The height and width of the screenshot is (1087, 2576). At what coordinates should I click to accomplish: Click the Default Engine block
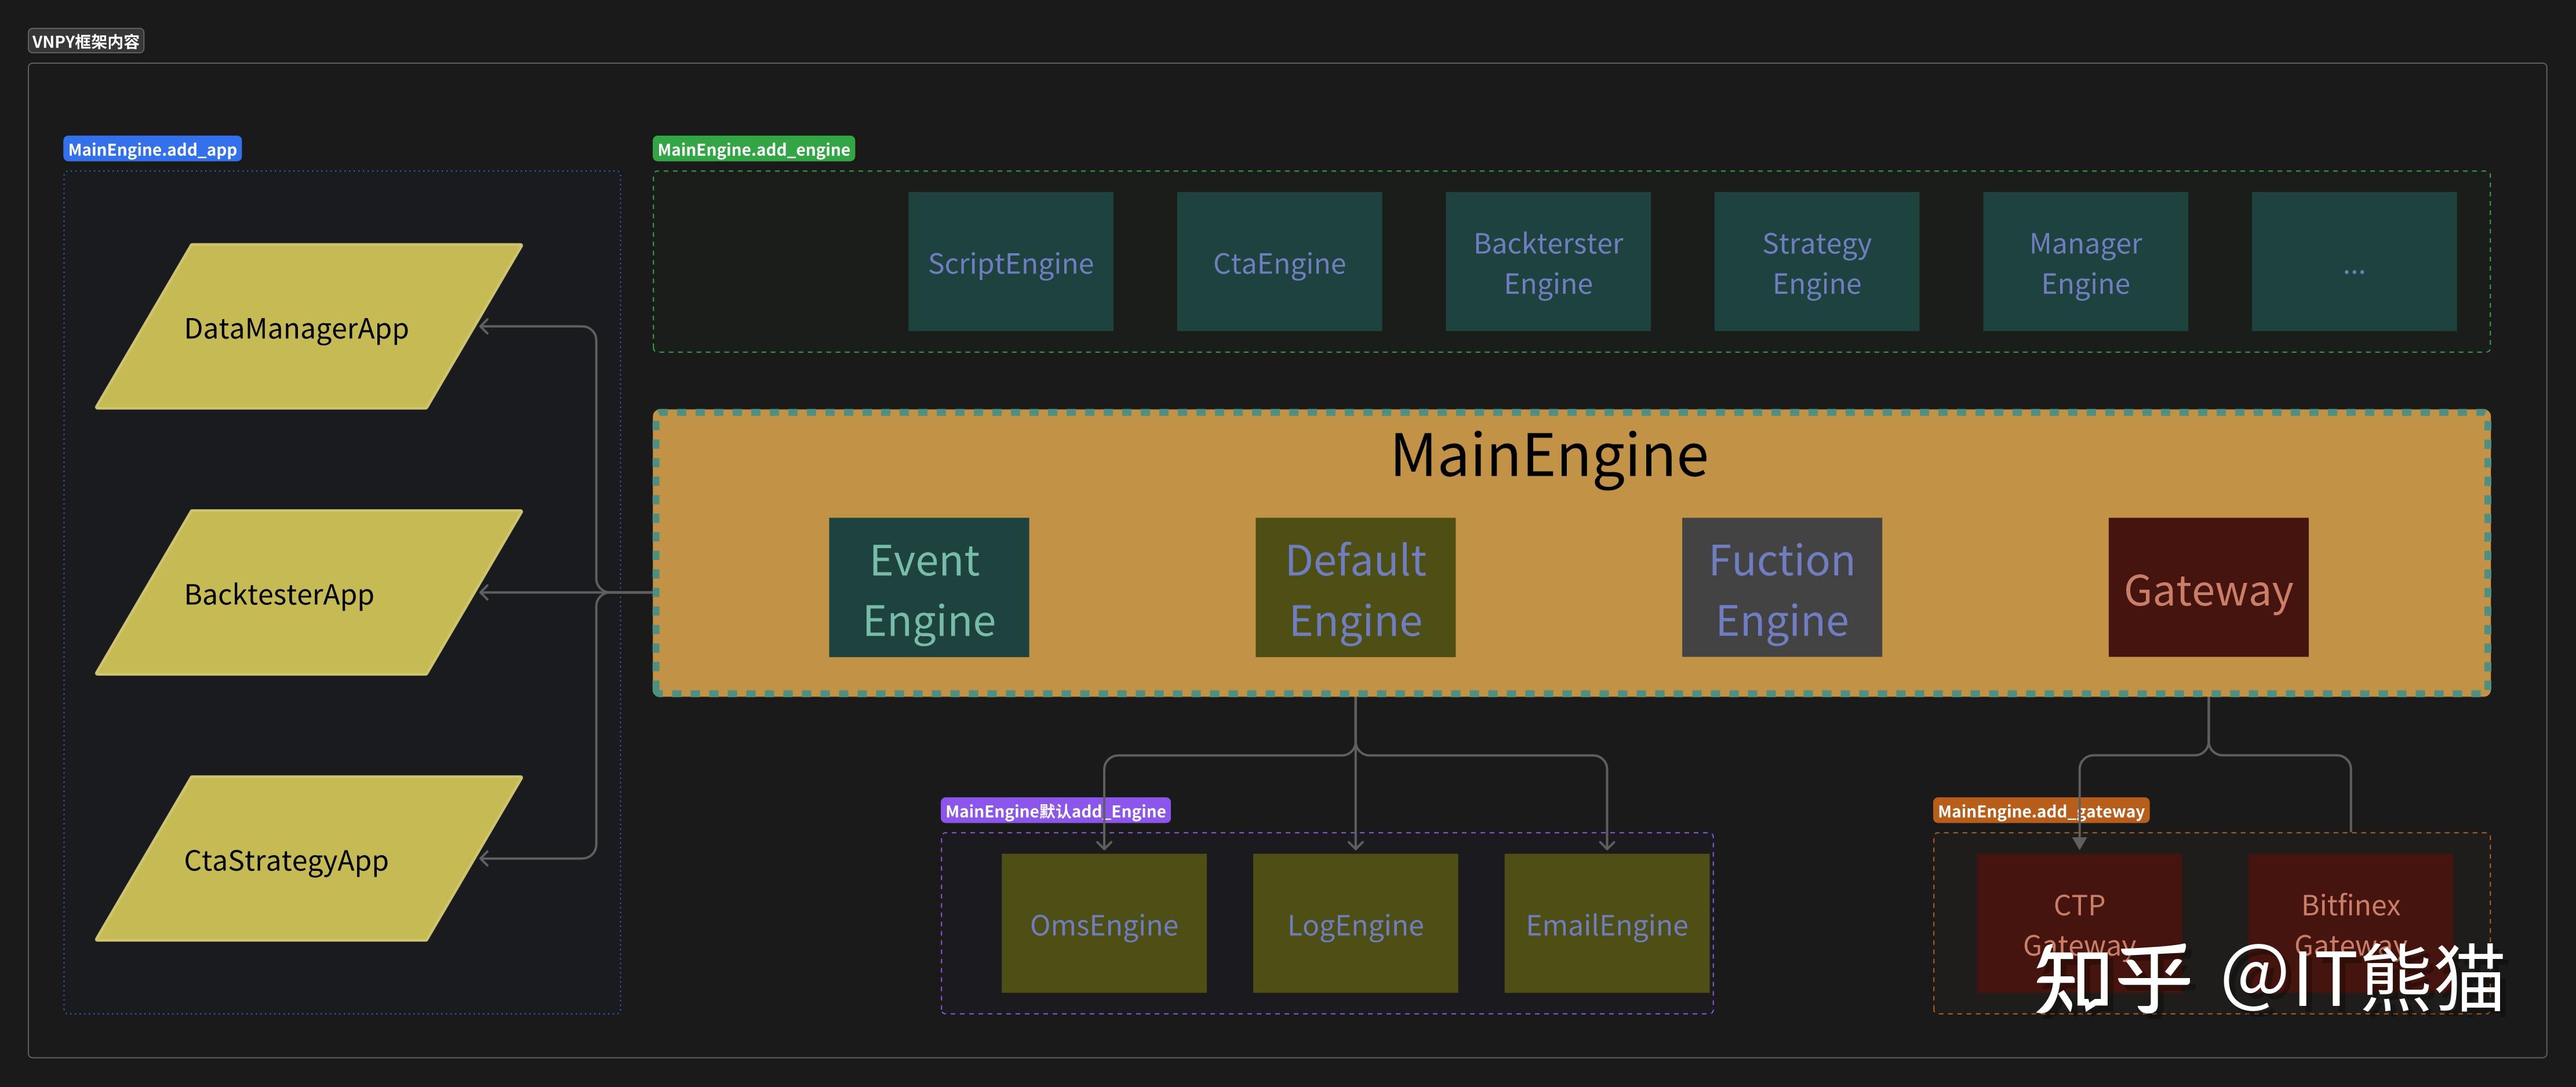1355,588
